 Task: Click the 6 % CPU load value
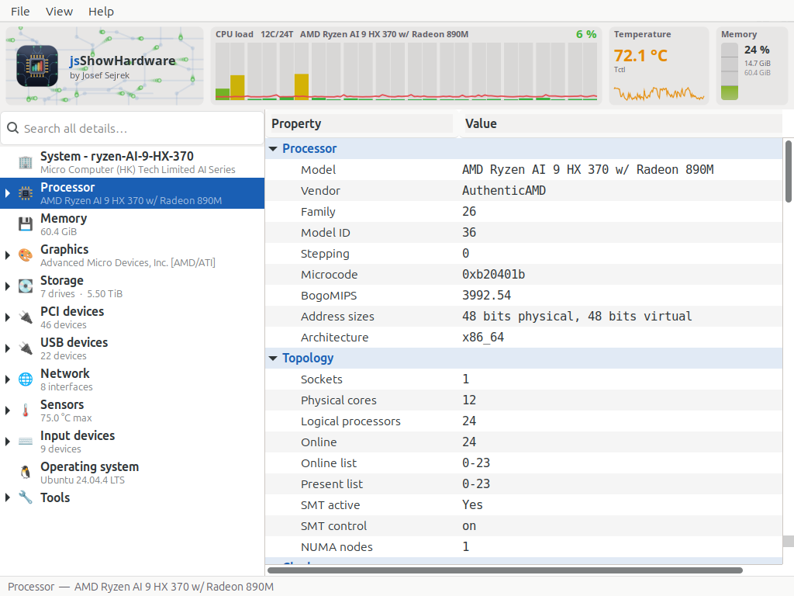tap(586, 34)
